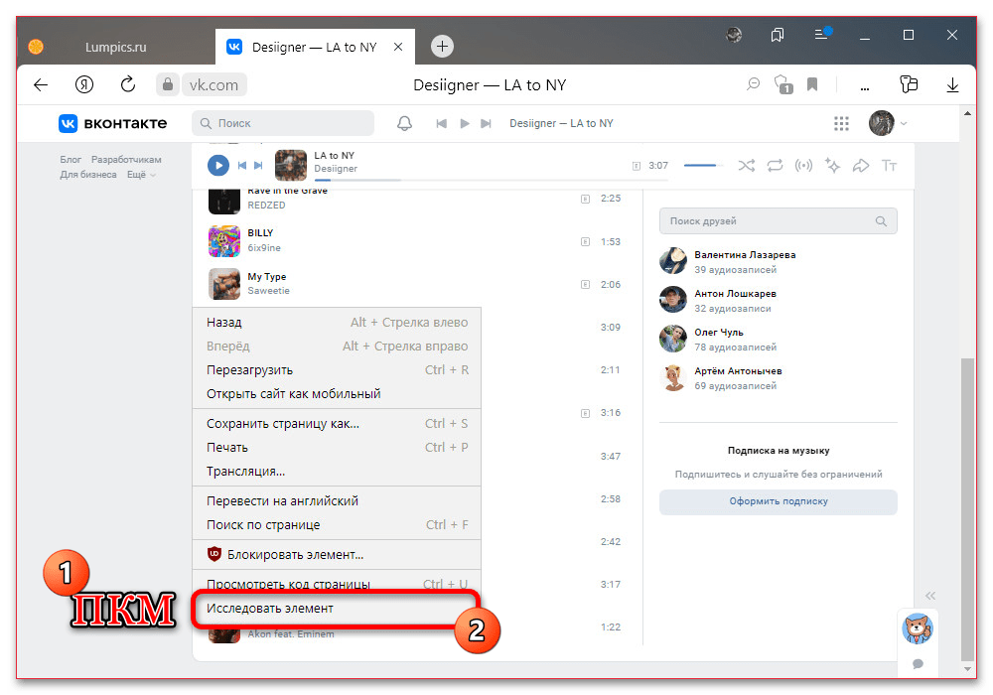The height and width of the screenshot is (695, 993).
Task: Click the VKontakte logo
Action: (113, 123)
